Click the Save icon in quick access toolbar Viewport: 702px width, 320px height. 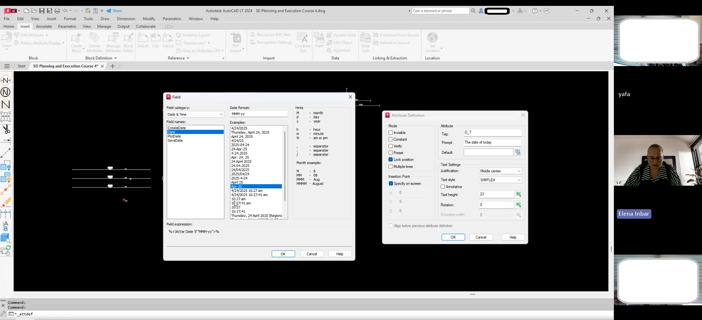(41, 11)
